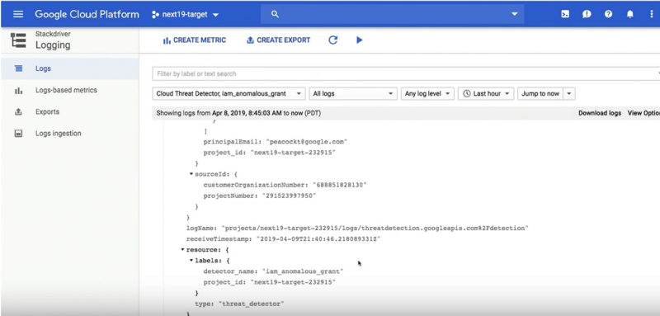
Task: Select Logs-based metrics in sidebar
Action: 66,90
